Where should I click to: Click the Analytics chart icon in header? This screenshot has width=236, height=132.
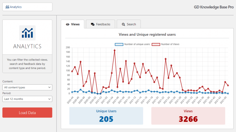click(x=7, y=7)
